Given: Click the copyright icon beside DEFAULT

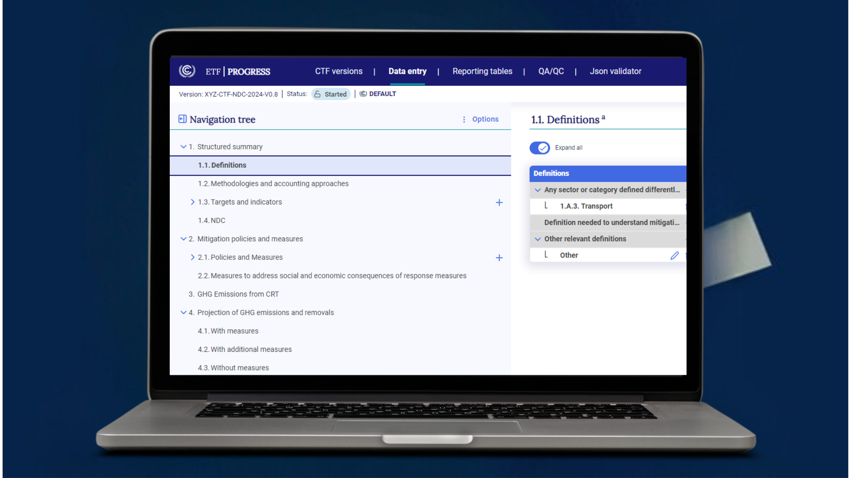Looking at the screenshot, I should [363, 94].
